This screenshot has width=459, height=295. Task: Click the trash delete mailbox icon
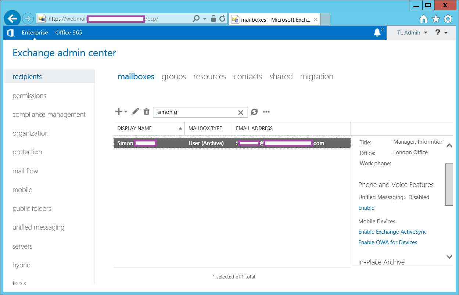click(146, 112)
